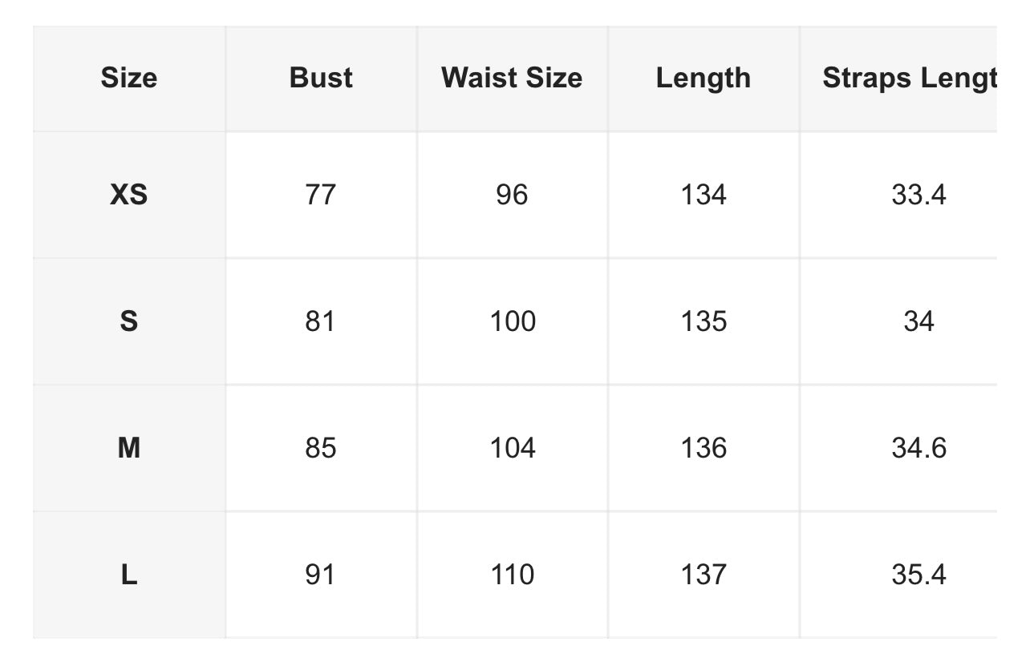Image resolution: width=1030 pixels, height=666 pixels.
Task: Select the L straps length value 35.4
Action: pos(918,575)
